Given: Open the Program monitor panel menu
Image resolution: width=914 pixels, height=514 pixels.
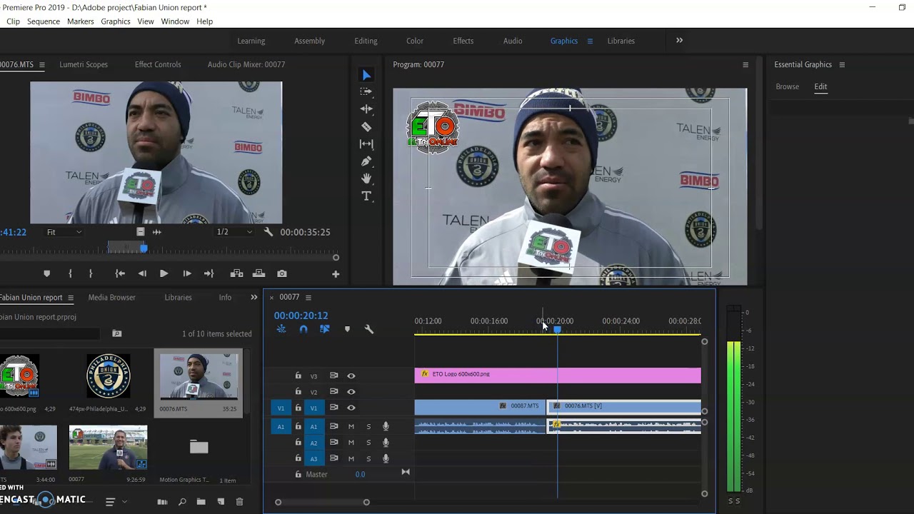Looking at the screenshot, I should click(x=745, y=64).
